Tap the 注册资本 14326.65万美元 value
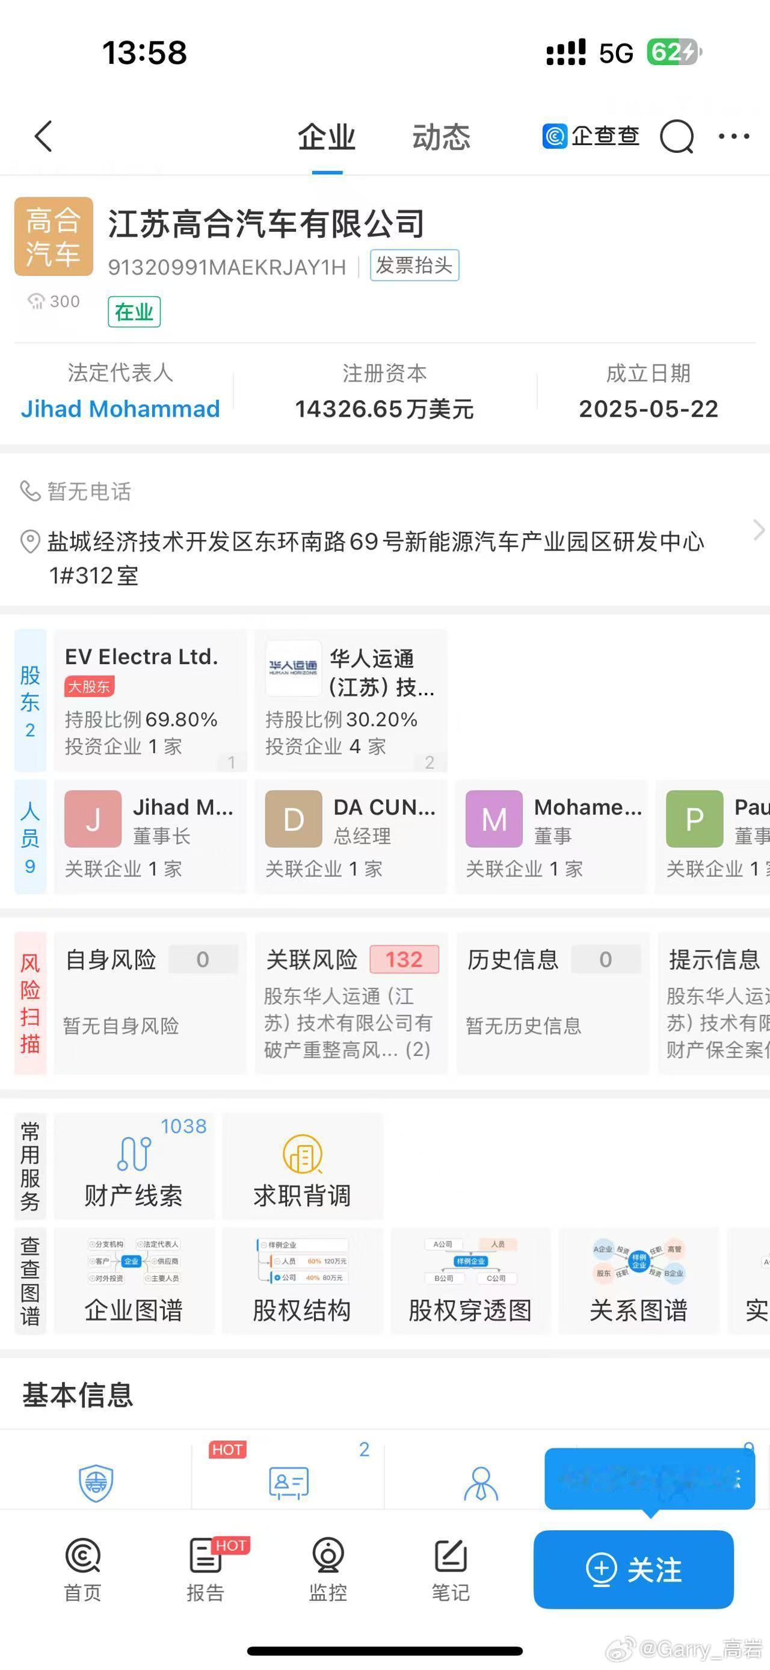The width and height of the screenshot is (770, 1670). (x=384, y=409)
